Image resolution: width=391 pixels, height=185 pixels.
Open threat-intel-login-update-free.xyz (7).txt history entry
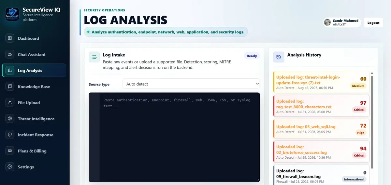[x=322, y=82]
